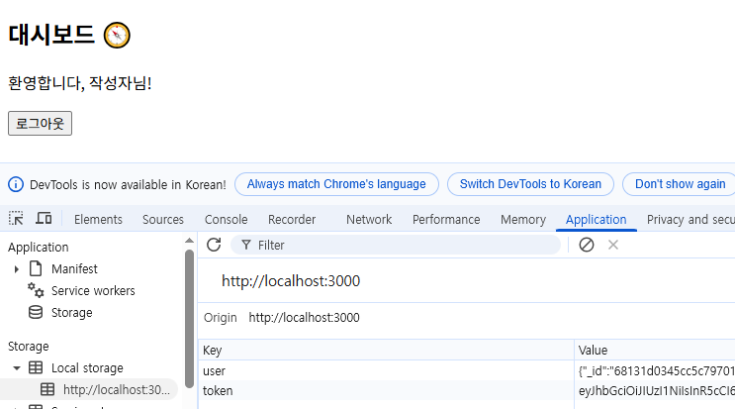Screen dimensions: 735x409
Task: Select the Application tab
Action: [x=596, y=220]
